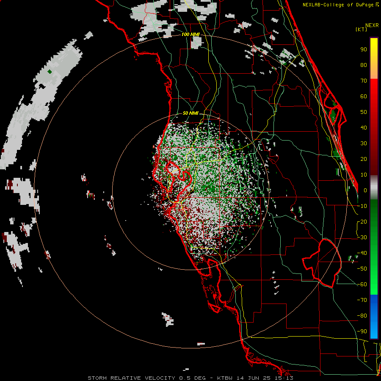Click the -60 knot scale label
This screenshot has width=381, height=381.
[362, 284]
